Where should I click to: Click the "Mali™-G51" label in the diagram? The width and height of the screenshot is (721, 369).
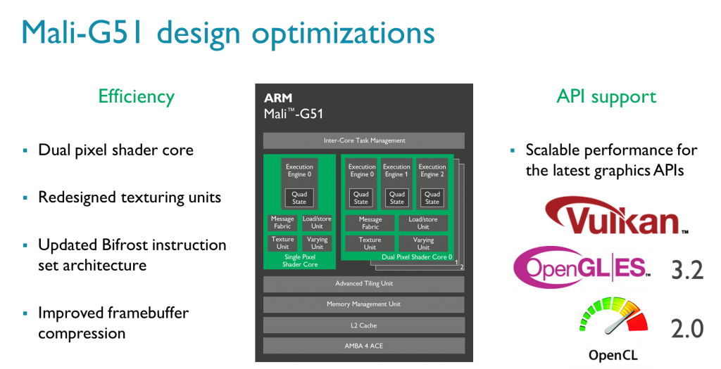point(293,113)
